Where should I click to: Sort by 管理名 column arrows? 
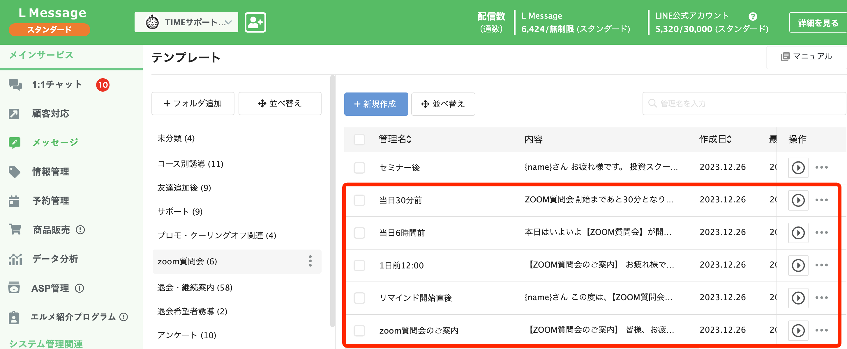pos(409,139)
